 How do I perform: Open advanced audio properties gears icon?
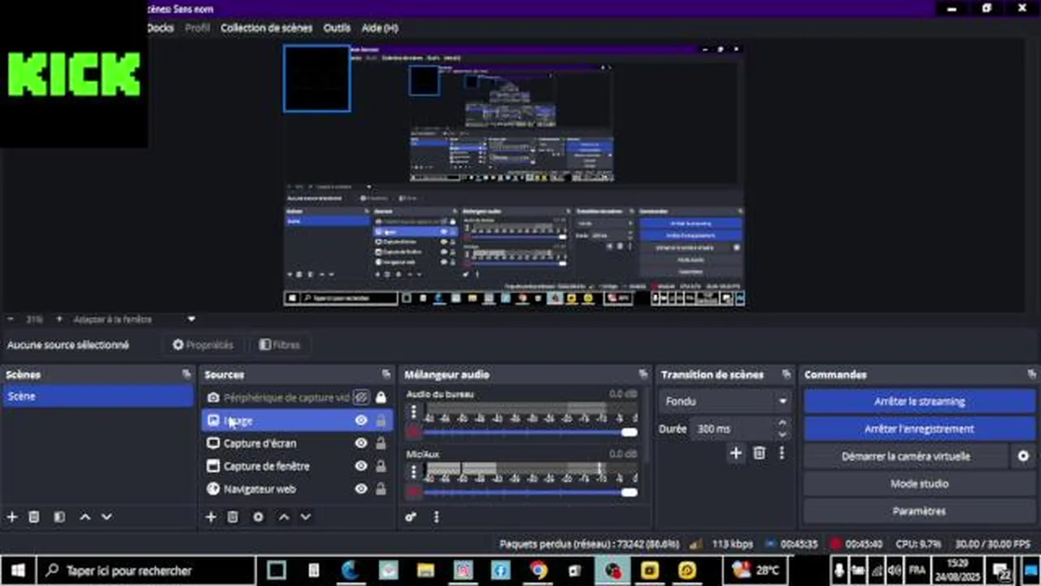click(x=412, y=517)
